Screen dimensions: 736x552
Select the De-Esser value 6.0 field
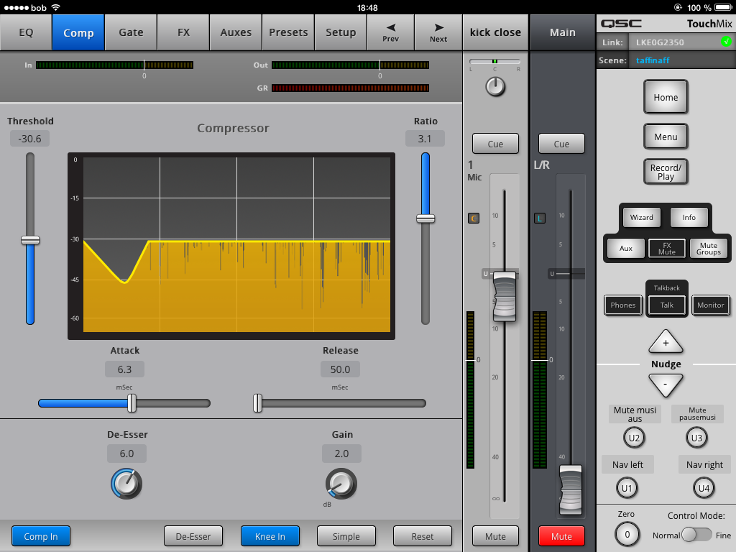tap(126, 454)
